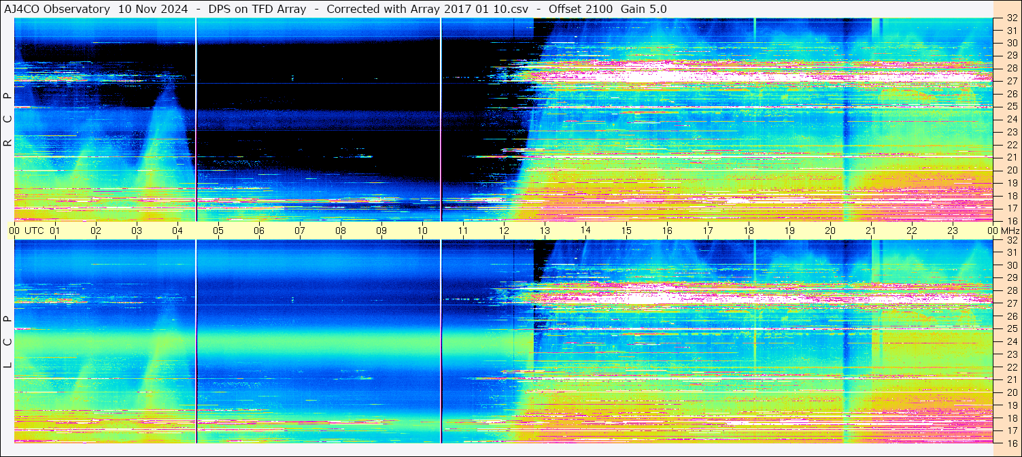Screen dimensions: 1022x457
Task: Click the 26 MHz tick in LCP panel
Action: (x=1011, y=316)
